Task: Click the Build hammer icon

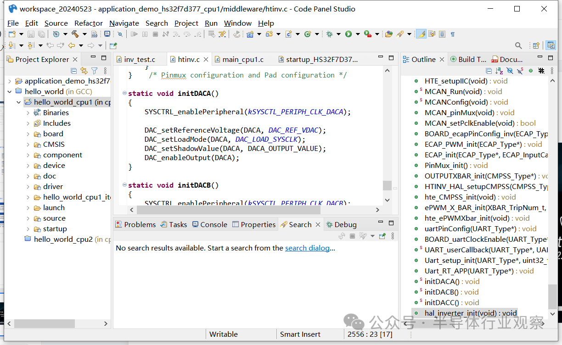Action: [75, 34]
